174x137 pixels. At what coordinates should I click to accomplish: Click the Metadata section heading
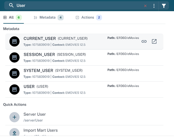[11, 29]
